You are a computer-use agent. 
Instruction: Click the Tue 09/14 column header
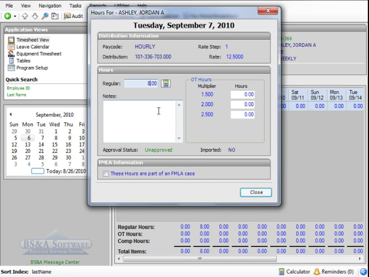pyautogui.click(x=355, y=95)
